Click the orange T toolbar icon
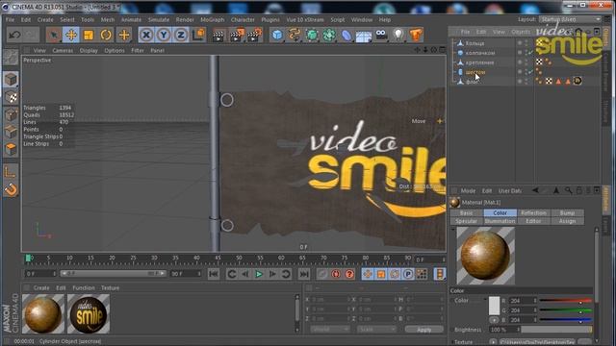This screenshot has height=346, width=616. pos(416,36)
